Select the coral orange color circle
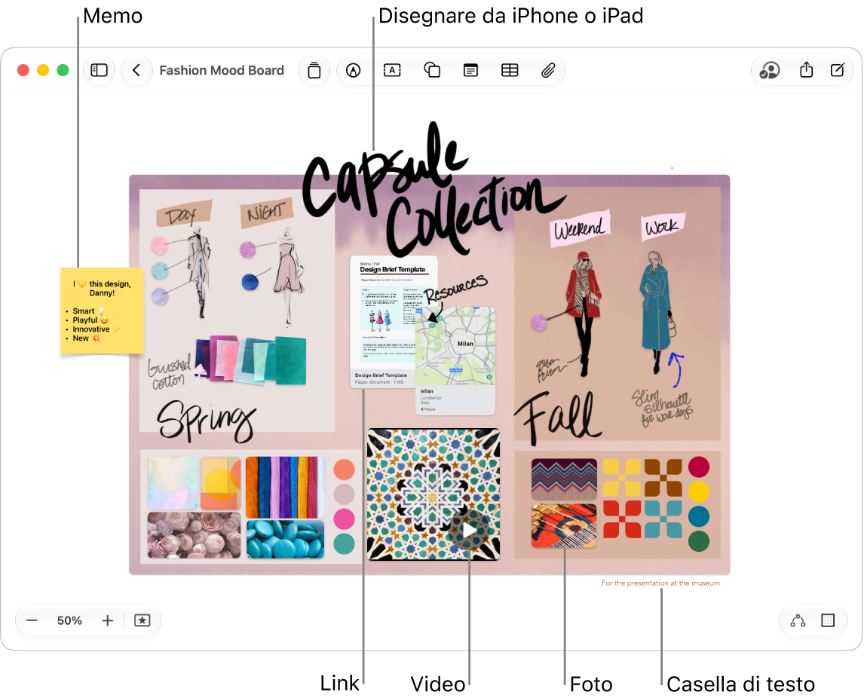 point(344,470)
